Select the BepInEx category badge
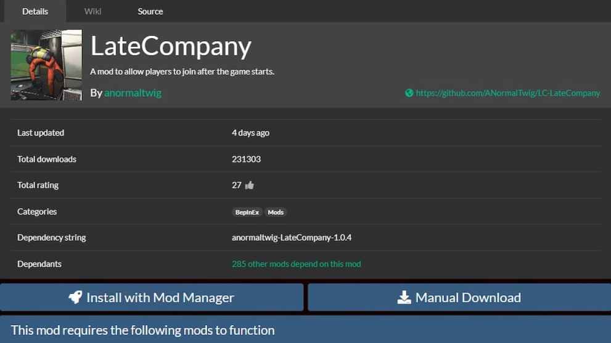 pyautogui.click(x=247, y=212)
